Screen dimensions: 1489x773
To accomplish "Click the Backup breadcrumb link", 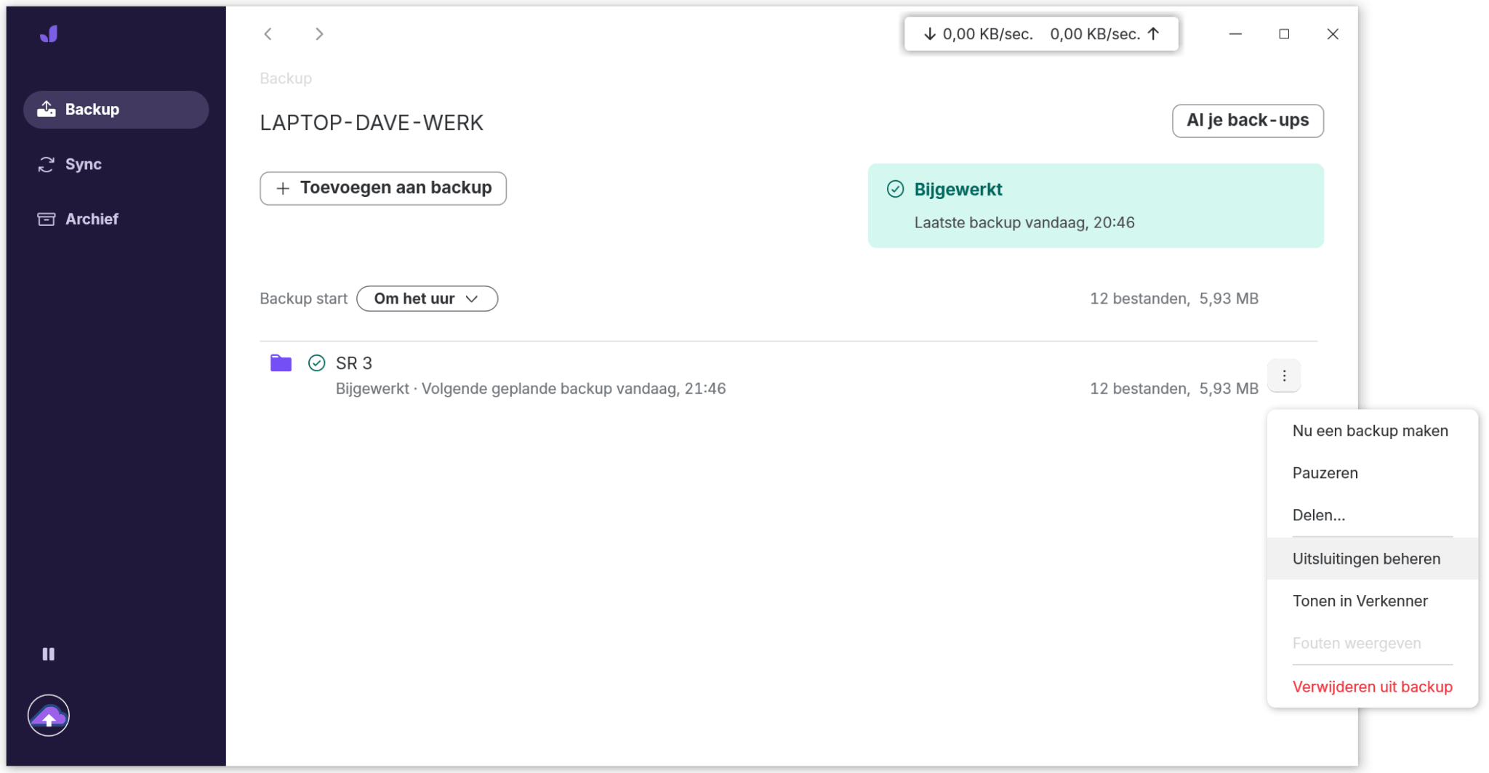I will point(286,78).
